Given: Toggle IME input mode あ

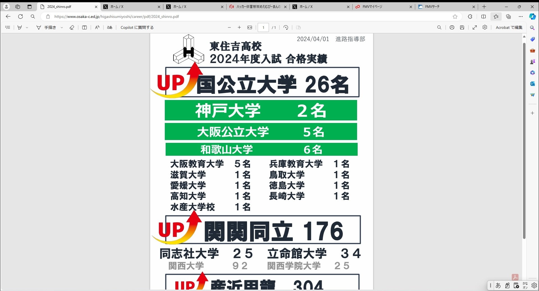Looking at the screenshot, I should 498,285.
